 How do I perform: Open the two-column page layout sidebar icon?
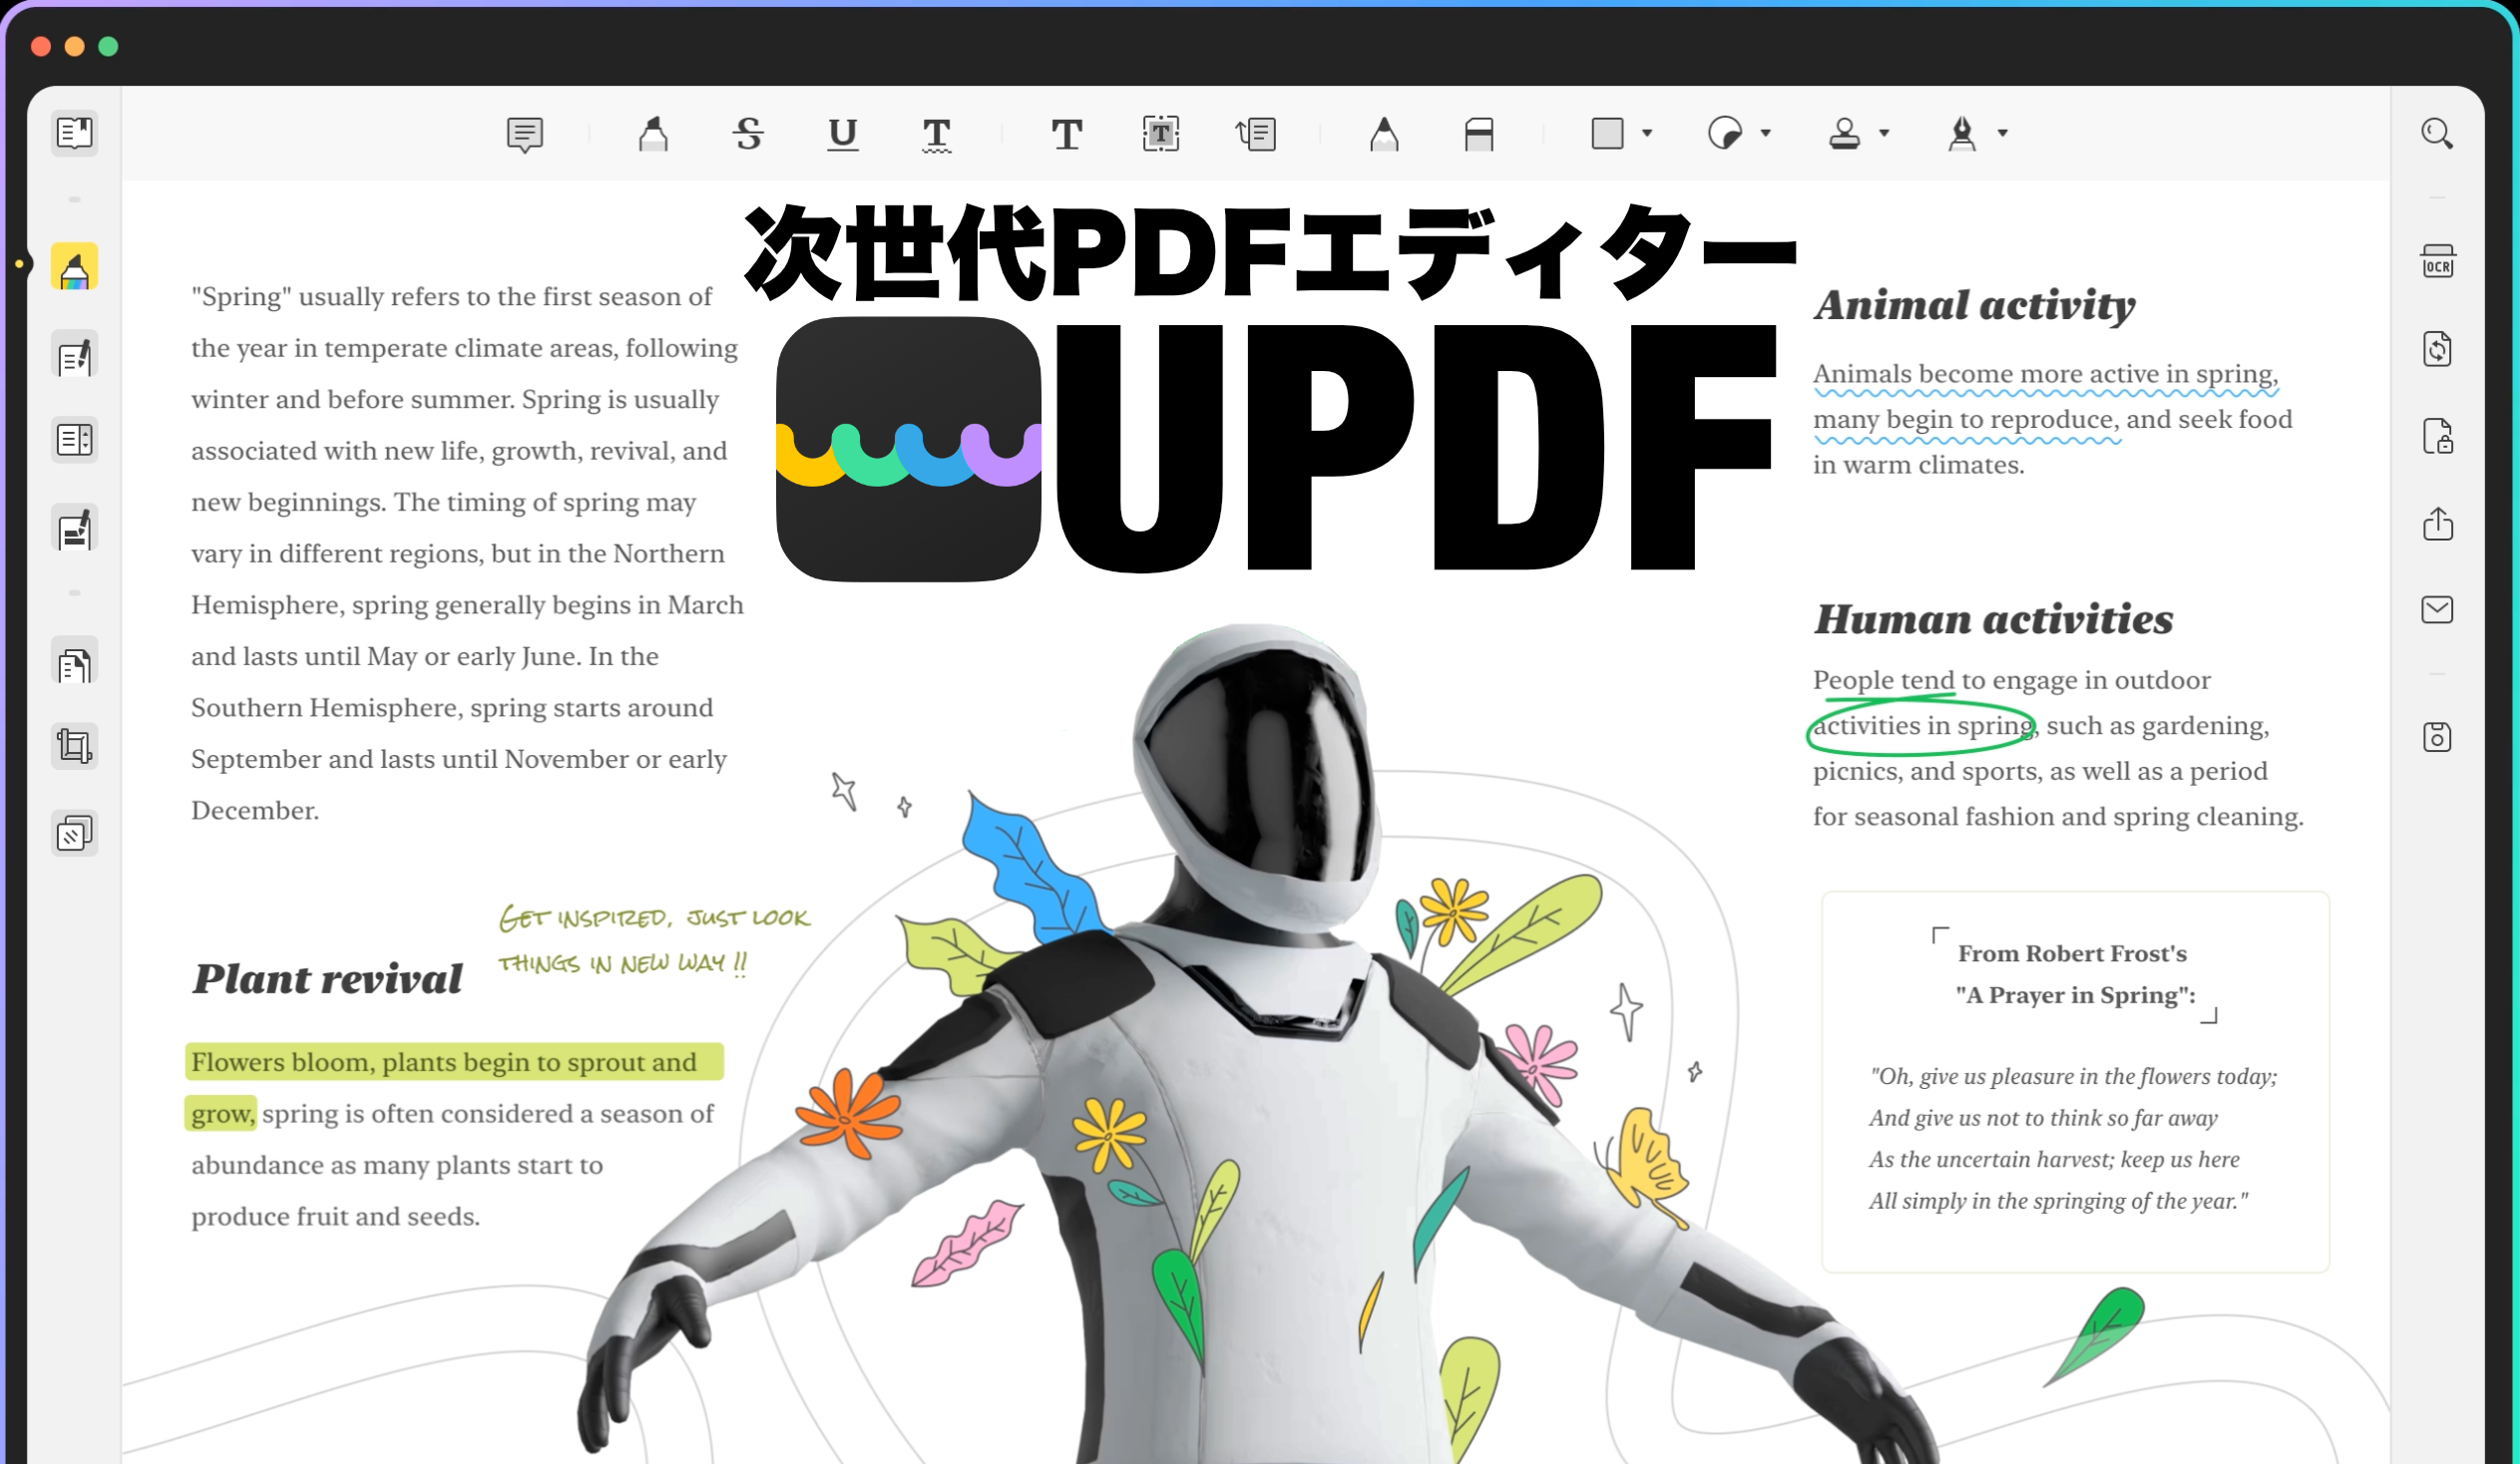pyautogui.click(x=75, y=440)
